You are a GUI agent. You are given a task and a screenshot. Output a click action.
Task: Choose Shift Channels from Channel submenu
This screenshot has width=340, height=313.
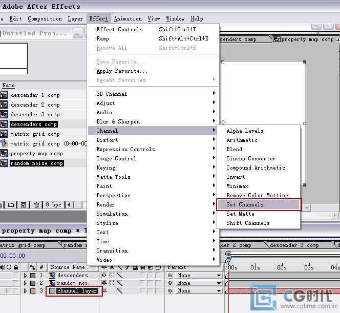click(259, 223)
